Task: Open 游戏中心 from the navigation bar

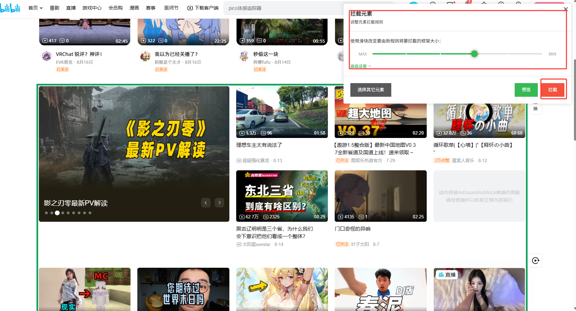Action: (92, 8)
